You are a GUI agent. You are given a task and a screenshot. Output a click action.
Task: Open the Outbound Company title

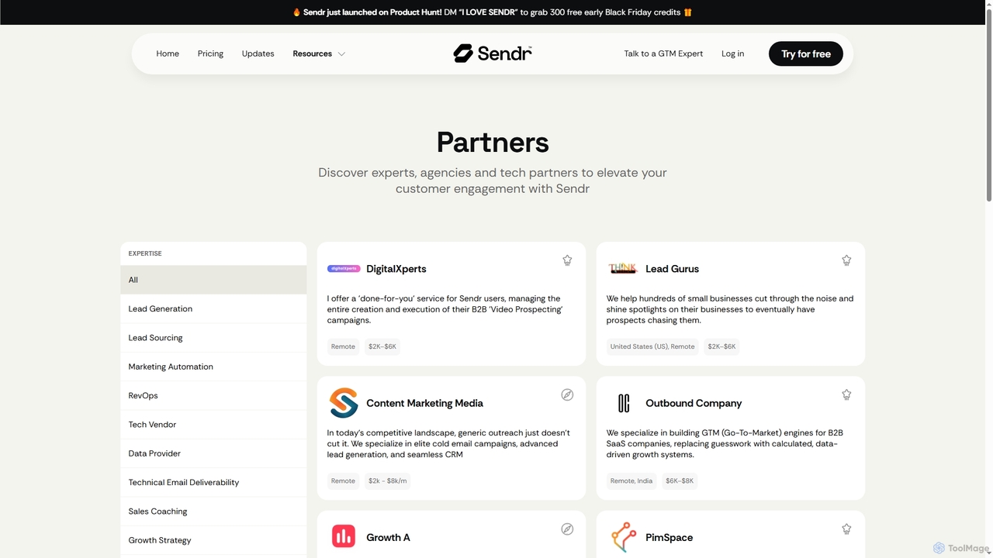tap(694, 403)
